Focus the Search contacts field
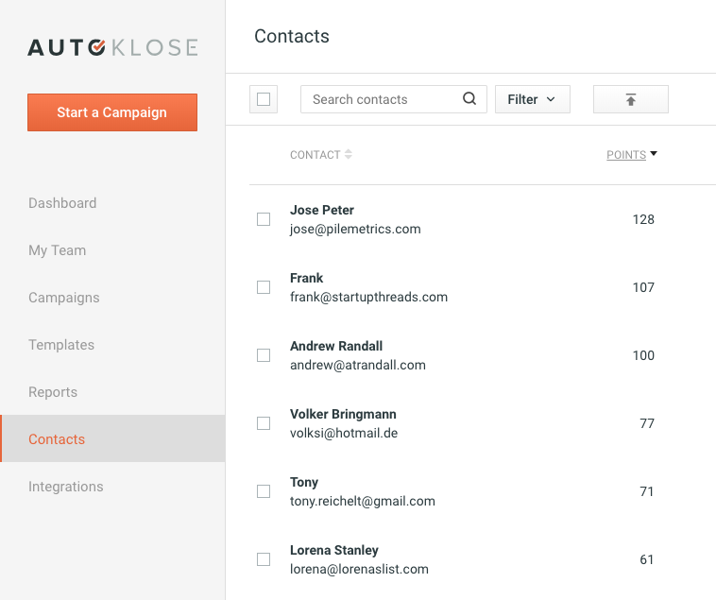 point(383,99)
